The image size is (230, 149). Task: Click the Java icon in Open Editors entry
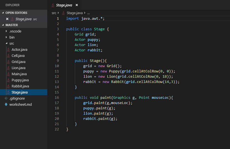click(x=13, y=19)
